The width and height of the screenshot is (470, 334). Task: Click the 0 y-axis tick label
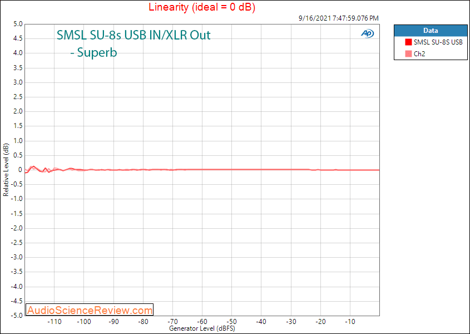coord(21,170)
